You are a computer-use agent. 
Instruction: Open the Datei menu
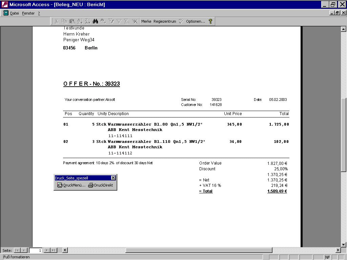point(15,13)
